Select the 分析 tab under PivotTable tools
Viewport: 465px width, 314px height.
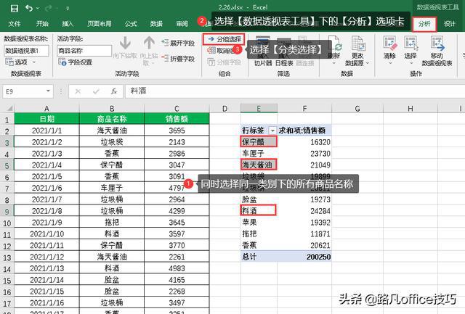(424, 24)
